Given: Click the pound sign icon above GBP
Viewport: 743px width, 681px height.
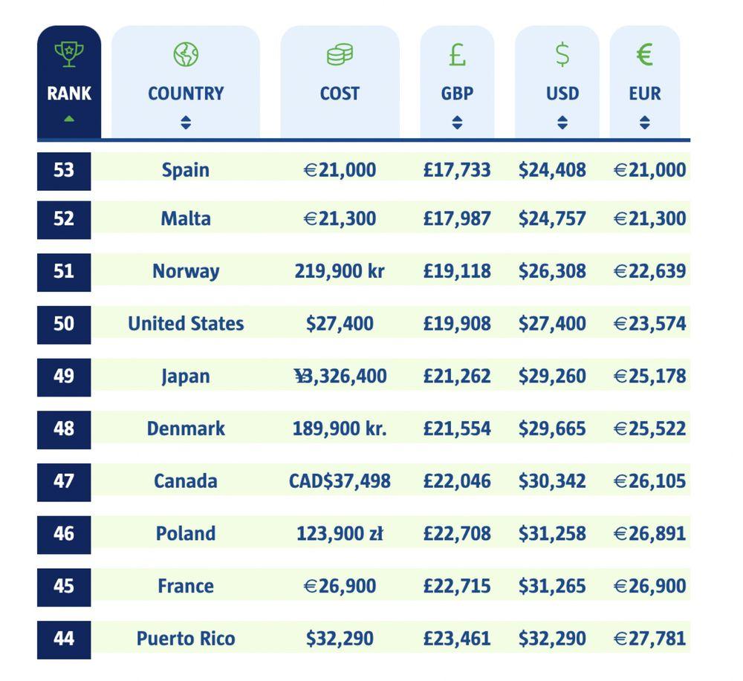Looking at the screenshot, I should (x=457, y=54).
